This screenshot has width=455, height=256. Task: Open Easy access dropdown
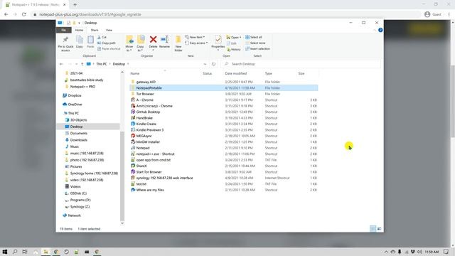[x=196, y=43]
